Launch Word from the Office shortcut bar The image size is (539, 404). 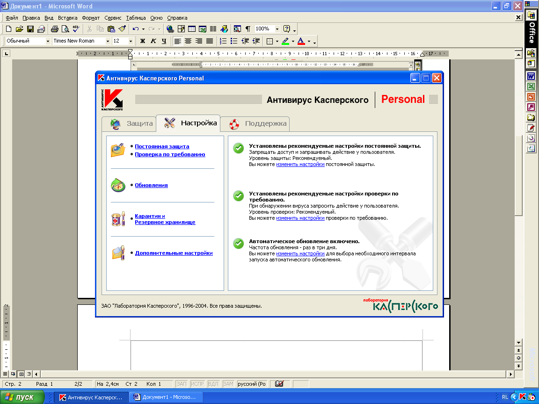point(531,76)
